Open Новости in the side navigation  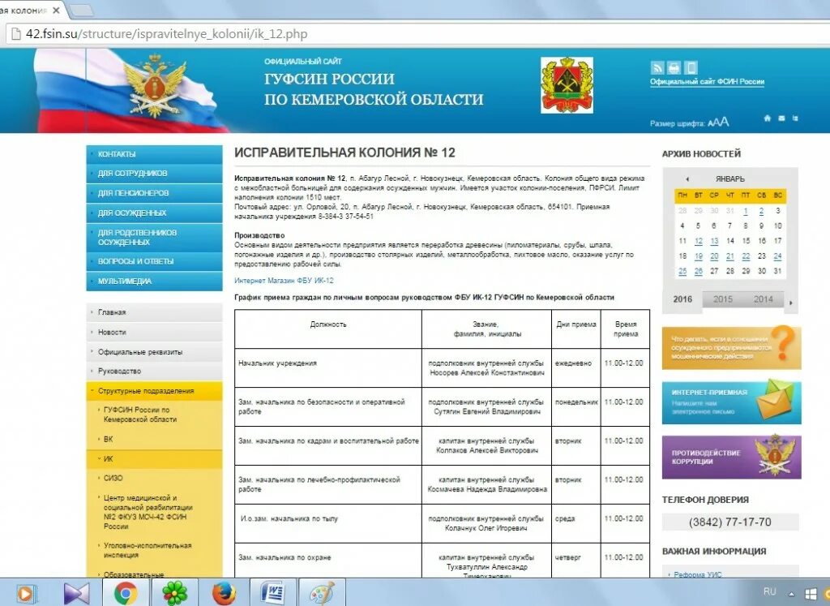pyautogui.click(x=154, y=332)
